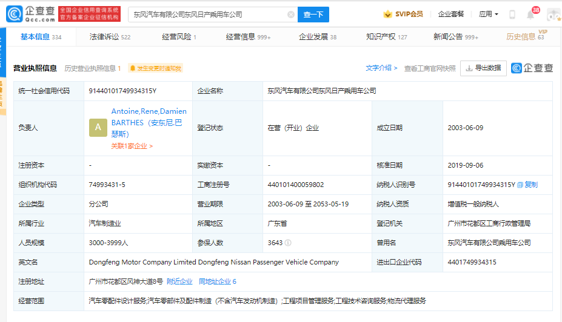Open 文字介绍 link

click(x=381, y=68)
